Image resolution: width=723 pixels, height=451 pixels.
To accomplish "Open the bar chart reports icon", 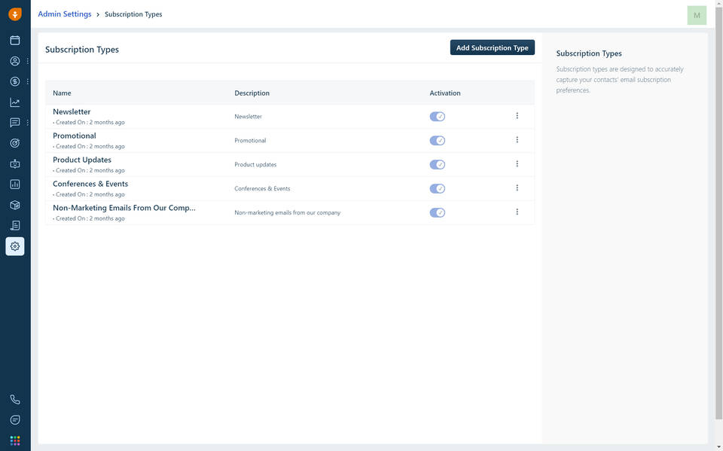I will 15,184.
